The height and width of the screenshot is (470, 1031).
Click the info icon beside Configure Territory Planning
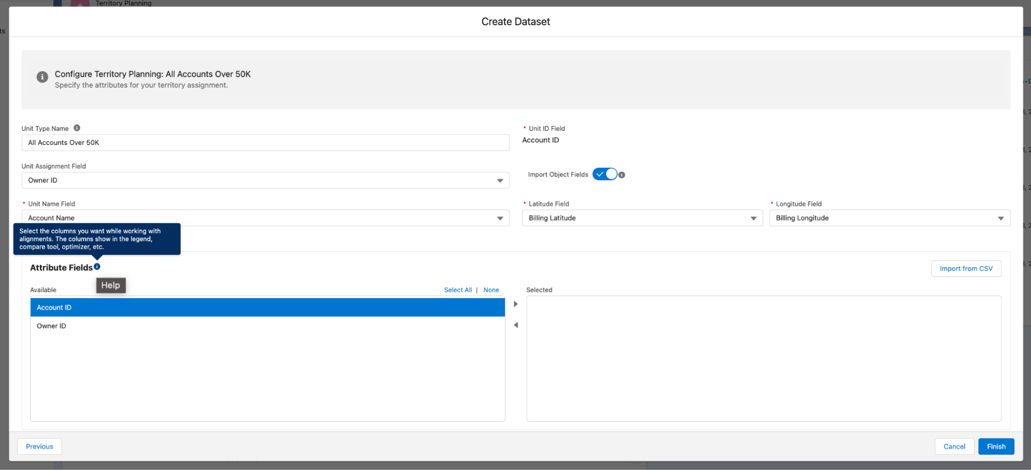click(42, 77)
